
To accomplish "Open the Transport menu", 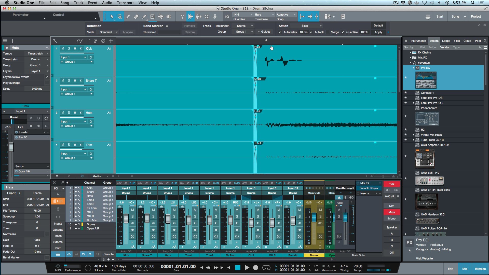I will click(x=125, y=3).
